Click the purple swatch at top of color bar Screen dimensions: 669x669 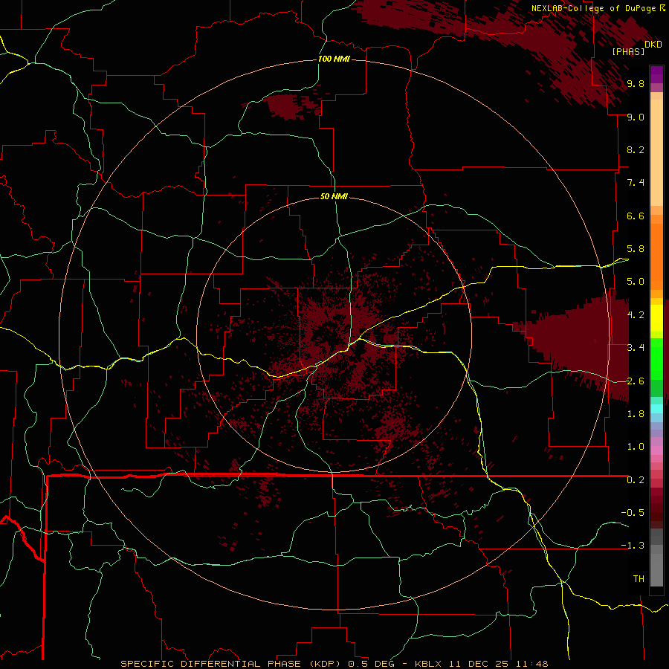(656, 74)
